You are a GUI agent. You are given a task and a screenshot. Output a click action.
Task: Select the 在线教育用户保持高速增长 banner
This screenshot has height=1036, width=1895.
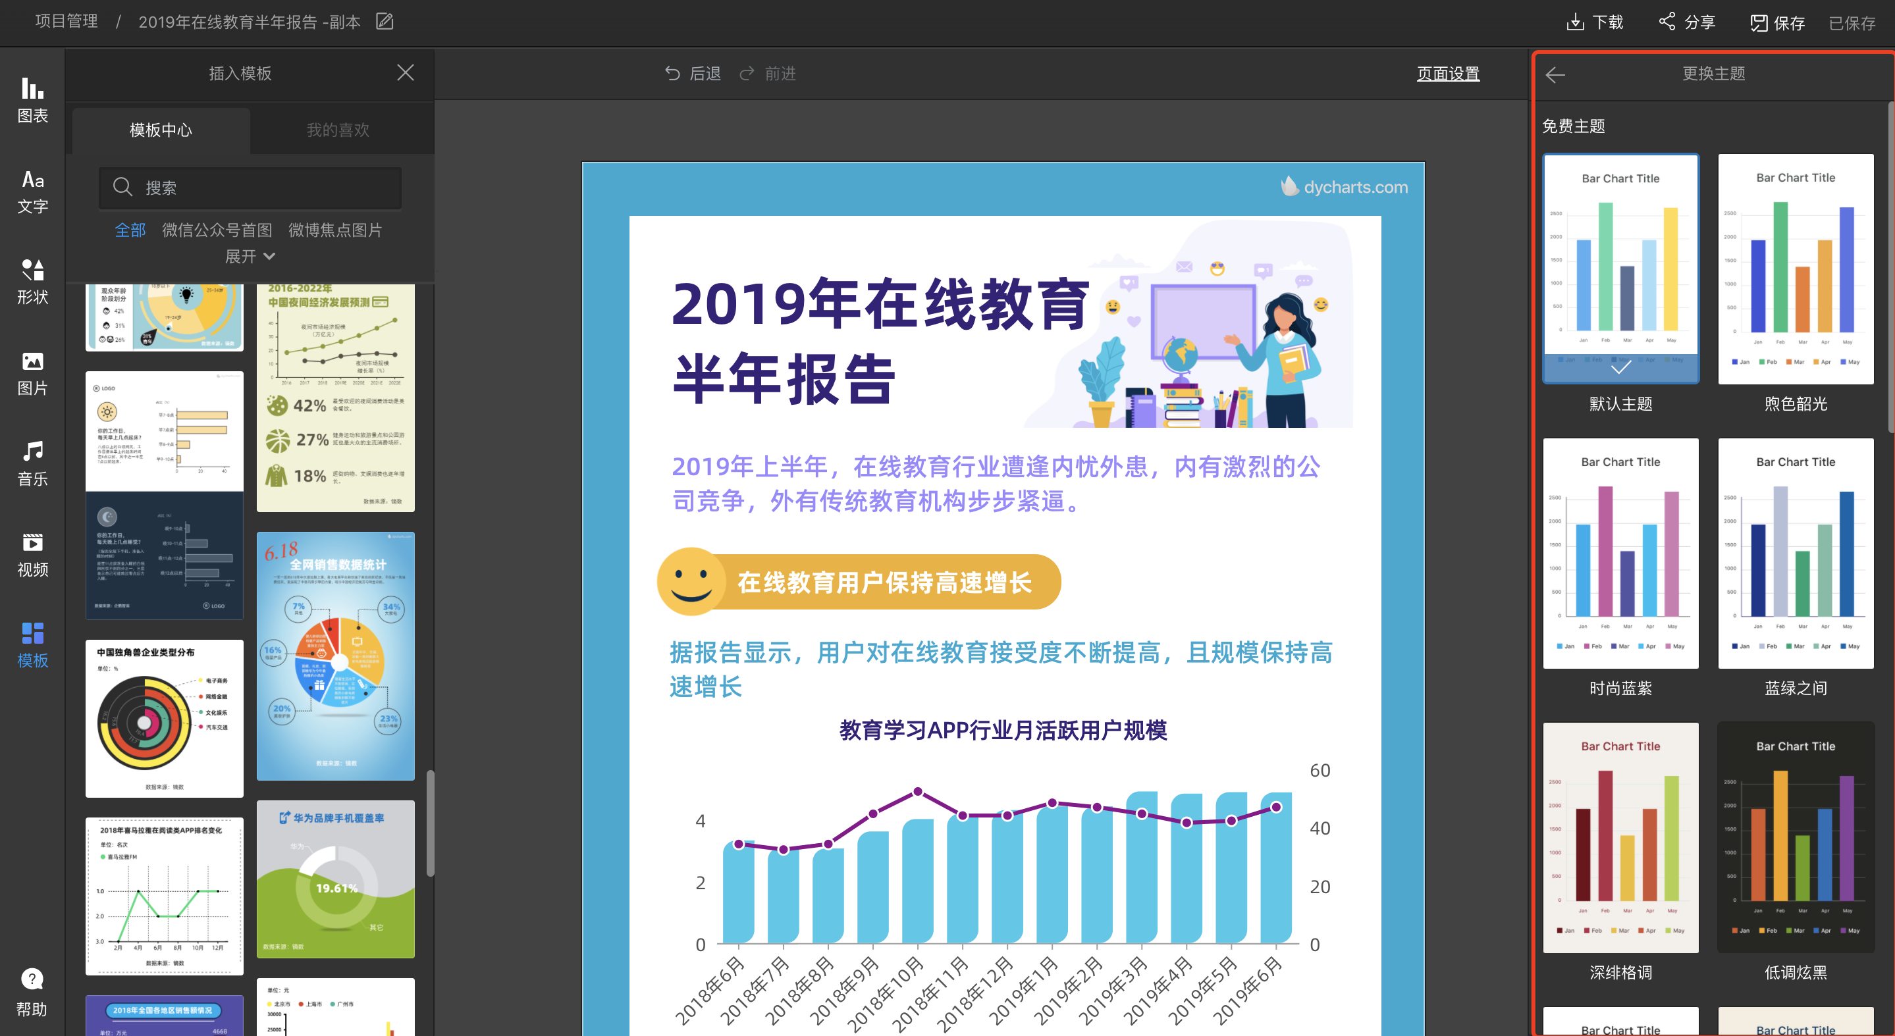859,582
